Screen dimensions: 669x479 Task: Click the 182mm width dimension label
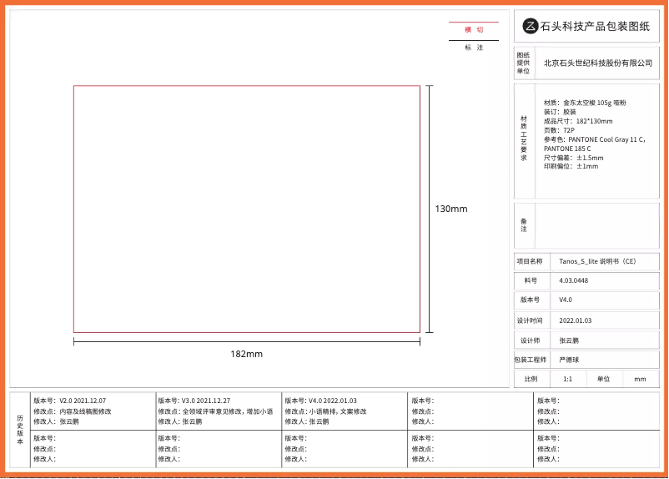tap(246, 354)
